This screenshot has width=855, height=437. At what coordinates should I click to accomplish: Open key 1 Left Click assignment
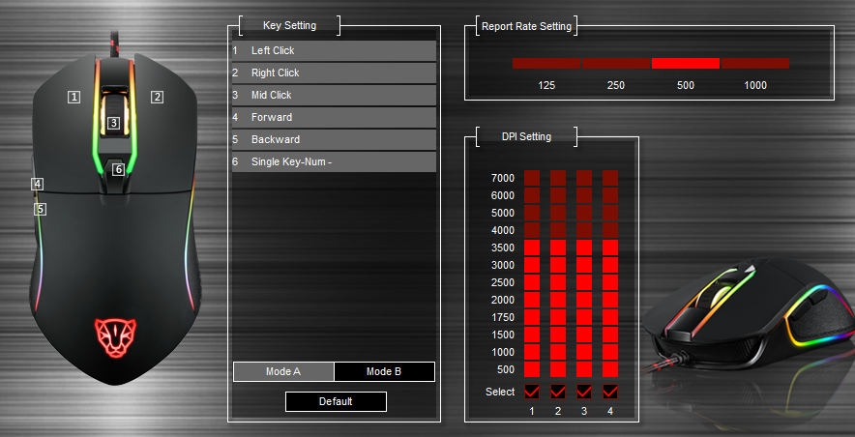pos(334,50)
